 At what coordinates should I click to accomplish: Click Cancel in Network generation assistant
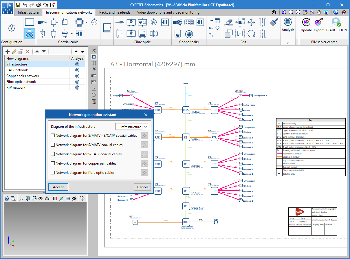(x=142, y=187)
